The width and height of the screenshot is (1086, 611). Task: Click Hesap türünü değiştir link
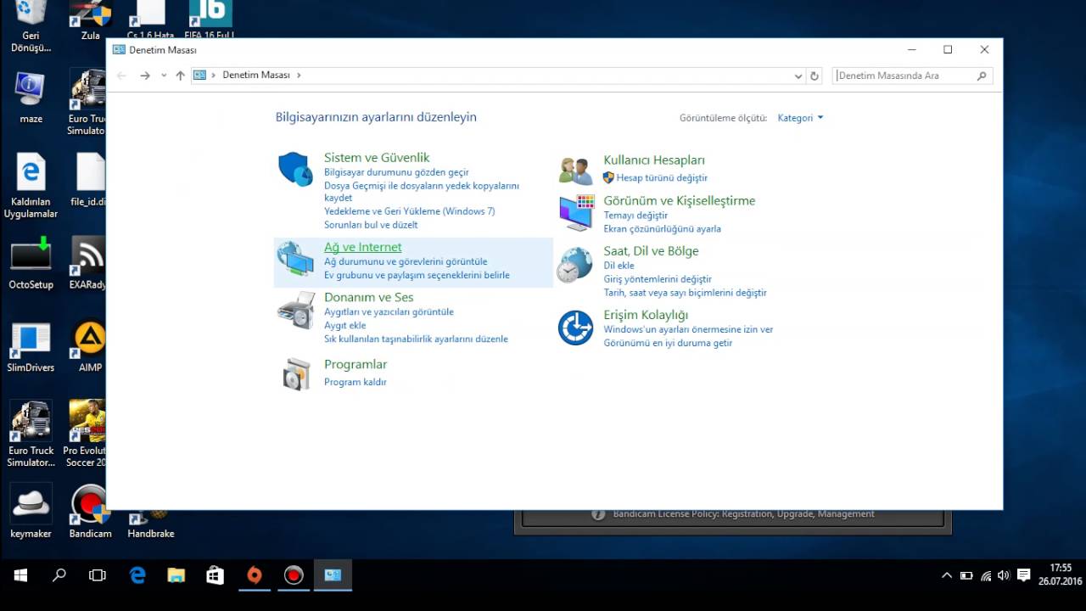662,178
